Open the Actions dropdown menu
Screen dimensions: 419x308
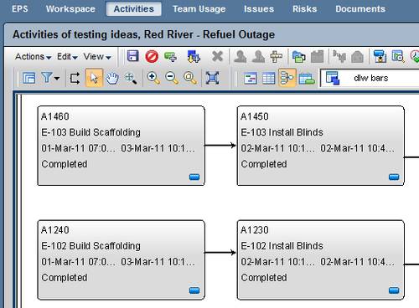(33, 57)
